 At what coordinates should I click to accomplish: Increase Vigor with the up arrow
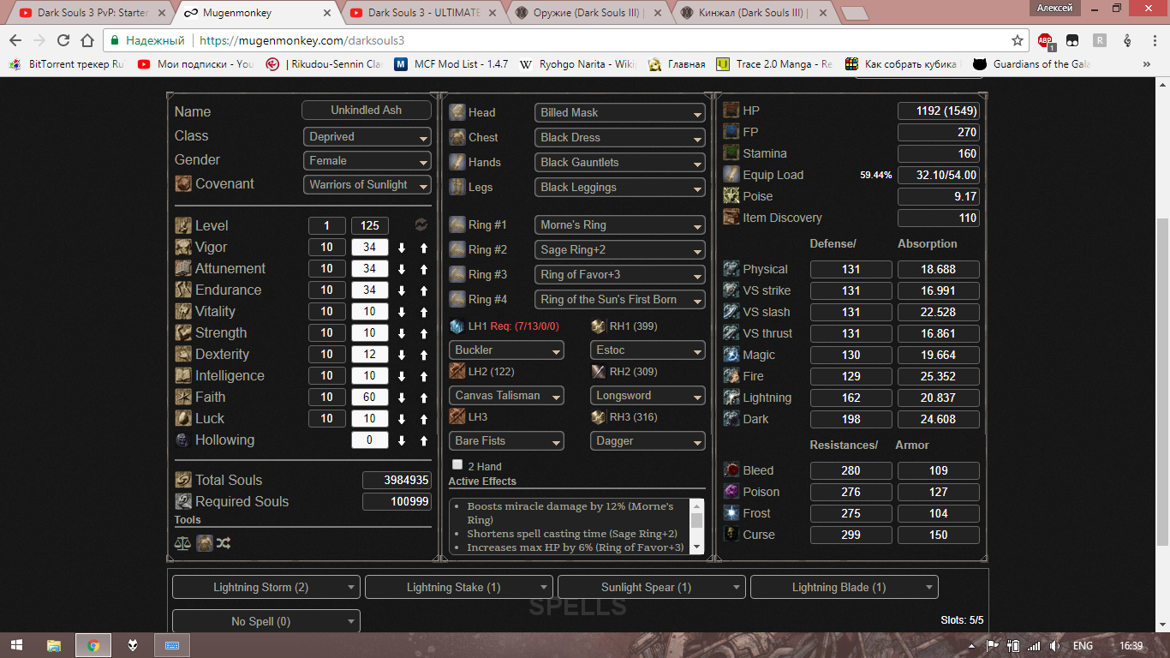423,248
